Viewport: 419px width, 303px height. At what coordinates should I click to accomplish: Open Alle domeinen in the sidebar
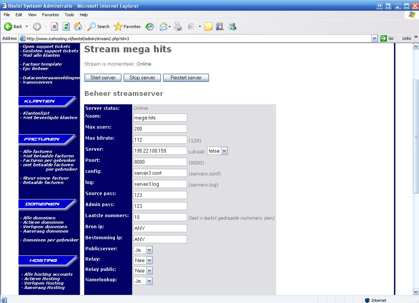click(39, 218)
